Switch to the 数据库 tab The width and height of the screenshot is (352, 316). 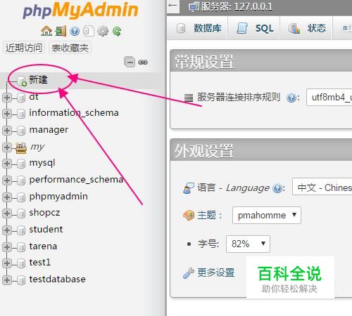point(199,28)
